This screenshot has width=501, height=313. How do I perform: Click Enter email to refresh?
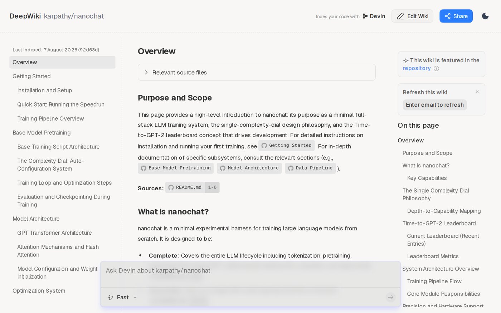(x=435, y=105)
